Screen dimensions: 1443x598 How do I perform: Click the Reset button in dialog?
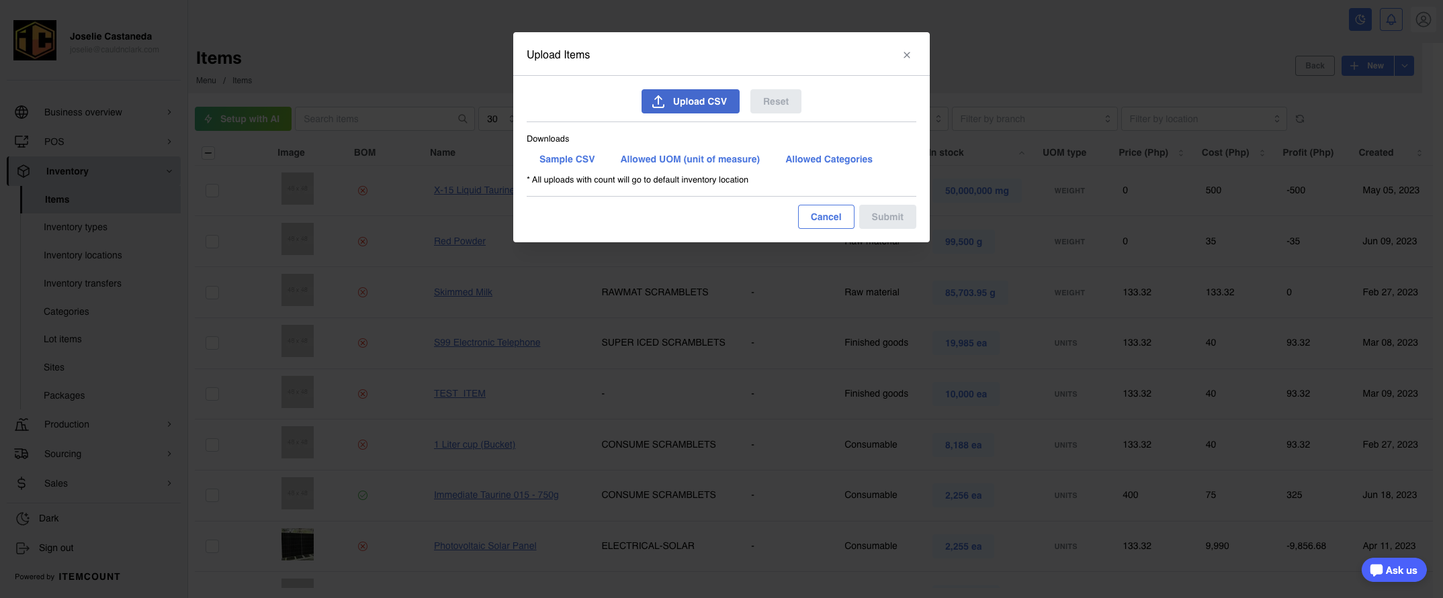tap(775, 101)
